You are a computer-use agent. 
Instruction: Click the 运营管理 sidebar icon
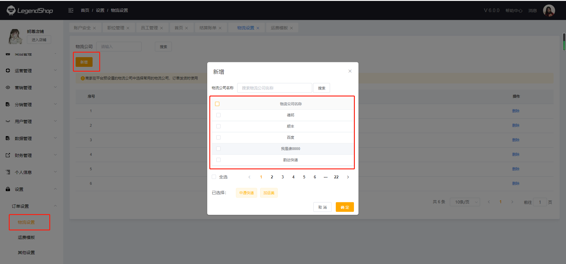point(8,70)
